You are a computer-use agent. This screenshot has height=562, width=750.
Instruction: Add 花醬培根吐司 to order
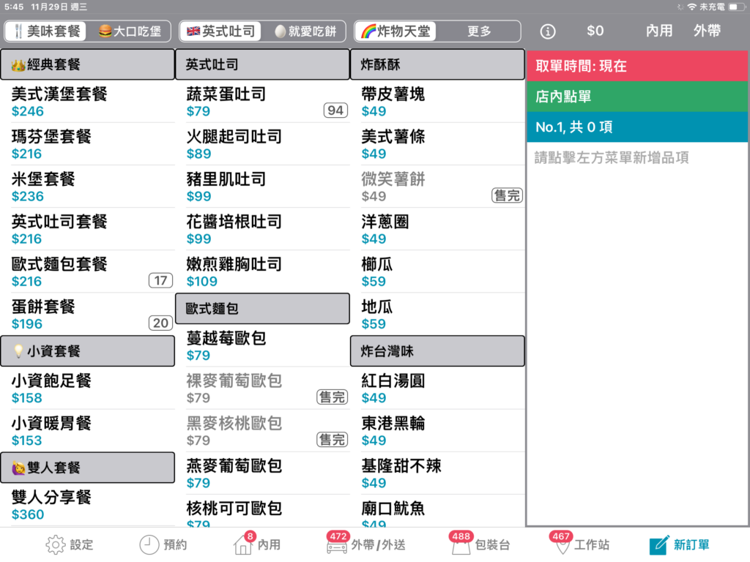tap(263, 229)
